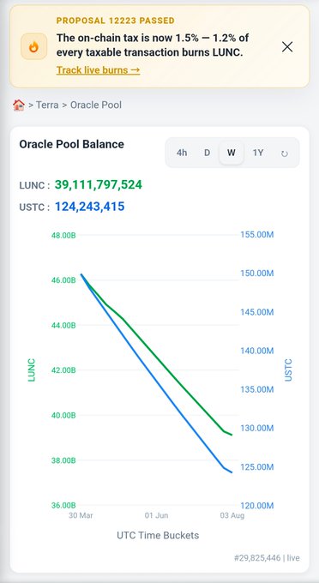Click the 140.00M axis label

tap(257, 351)
